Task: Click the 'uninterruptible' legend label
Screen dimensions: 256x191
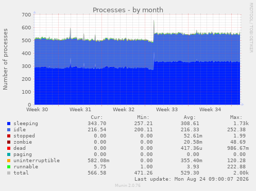Action: pyautogui.click(x=37, y=161)
